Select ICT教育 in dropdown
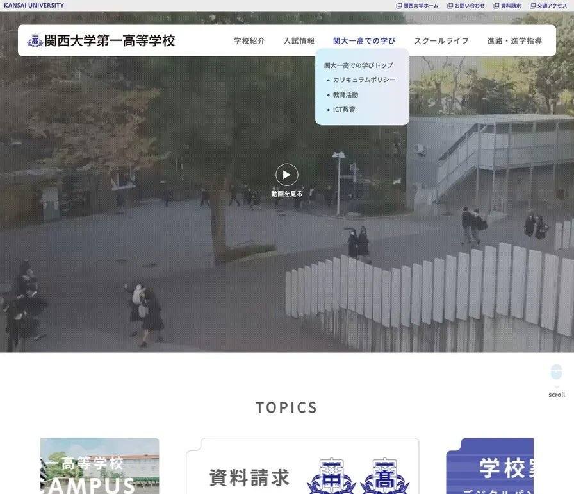Viewport: 574px width, 494px height. (x=344, y=110)
